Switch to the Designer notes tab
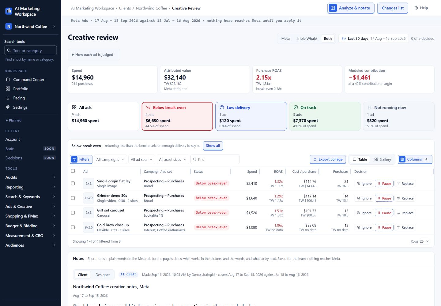Viewport: 441px width, 306px height. 103,275
